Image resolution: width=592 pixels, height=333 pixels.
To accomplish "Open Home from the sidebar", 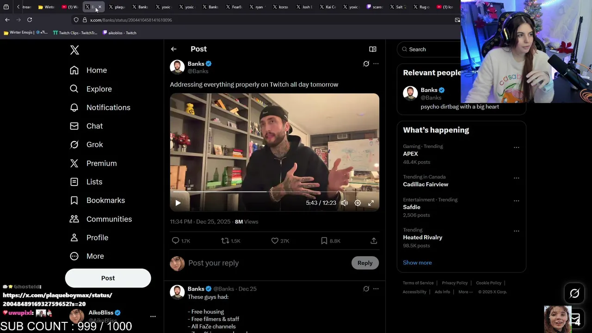I will click(x=88, y=70).
